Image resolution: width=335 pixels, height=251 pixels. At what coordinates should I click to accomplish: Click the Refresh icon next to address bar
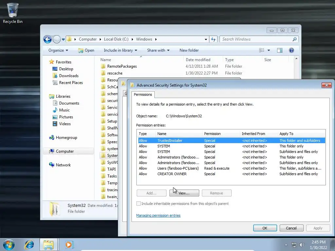pos(213,39)
